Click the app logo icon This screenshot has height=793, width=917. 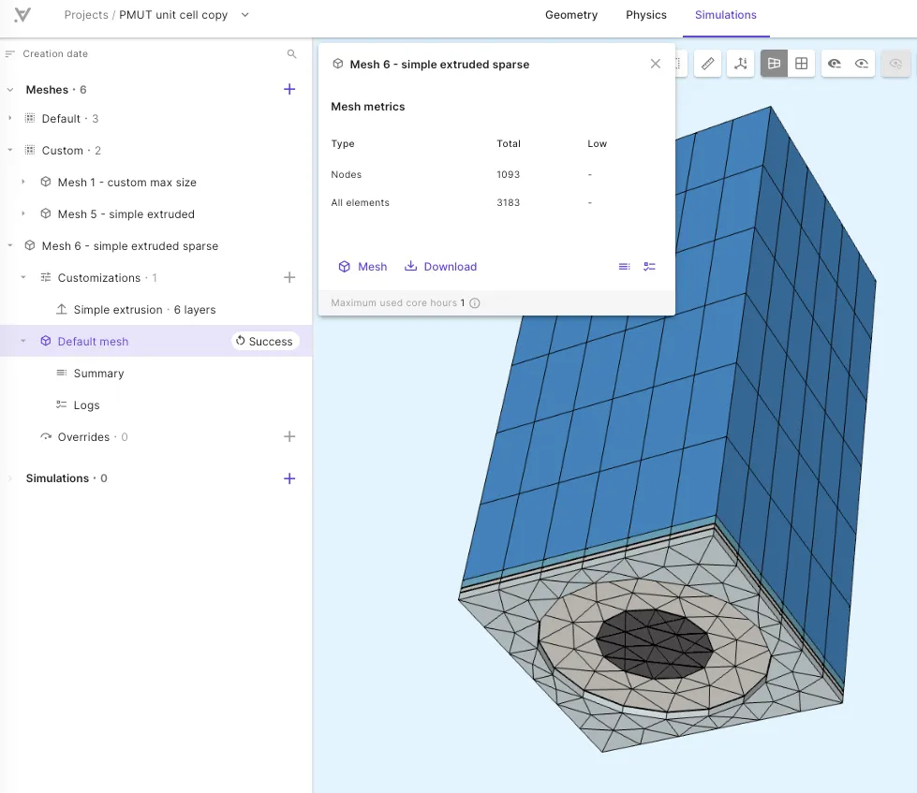(x=22, y=15)
